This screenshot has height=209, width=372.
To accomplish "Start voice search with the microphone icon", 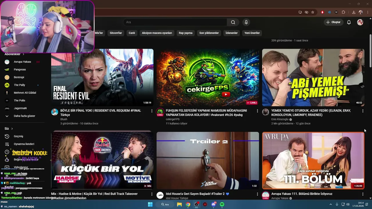I will (246, 22).
